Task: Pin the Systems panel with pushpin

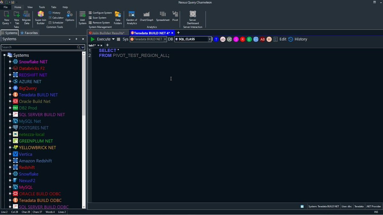Action: 76,39
